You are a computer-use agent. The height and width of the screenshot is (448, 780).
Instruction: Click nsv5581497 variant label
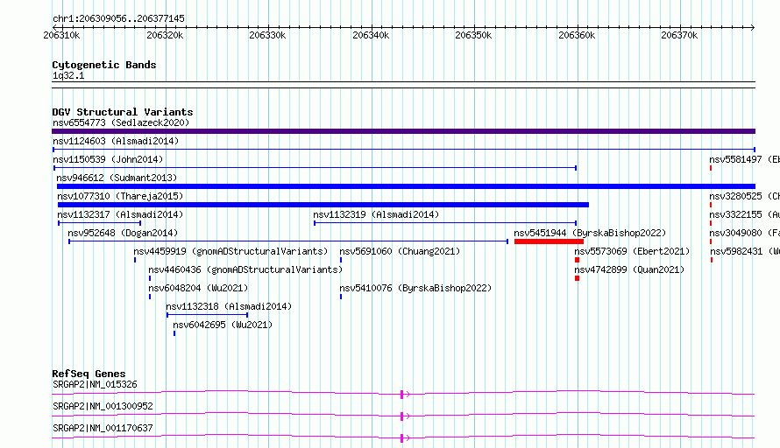tap(744, 159)
